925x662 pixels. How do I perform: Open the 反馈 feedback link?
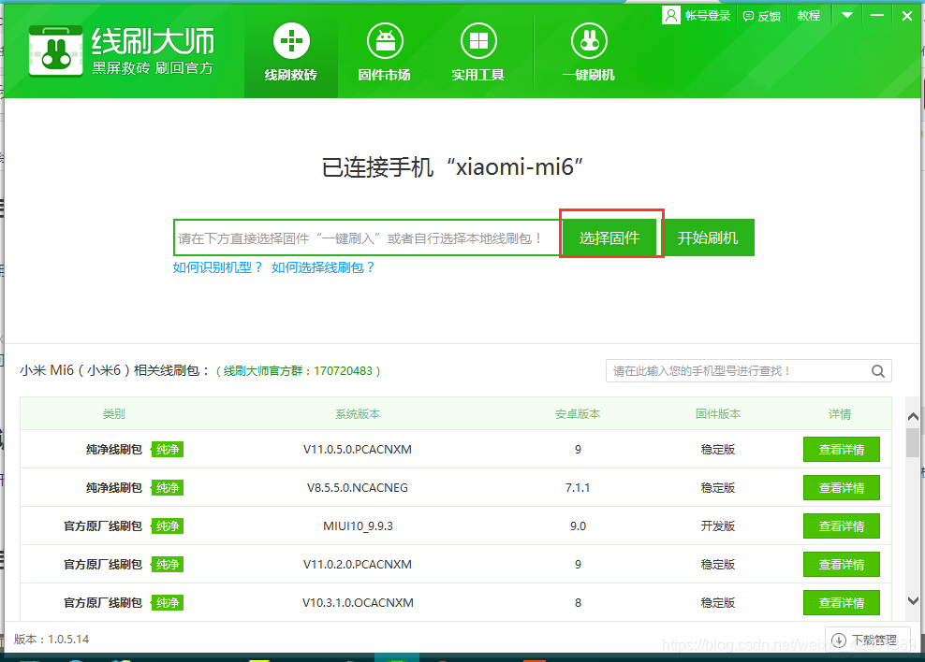pyautogui.click(x=761, y=16)
